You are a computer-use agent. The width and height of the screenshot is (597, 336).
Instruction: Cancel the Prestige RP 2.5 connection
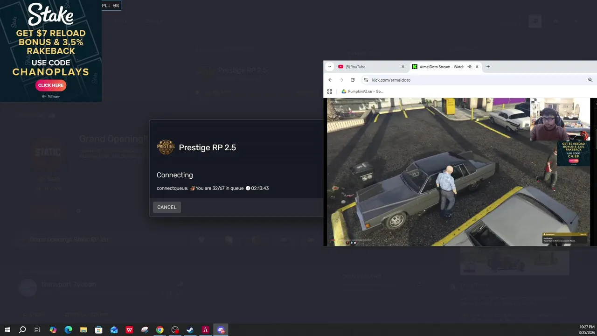point(167,207)
